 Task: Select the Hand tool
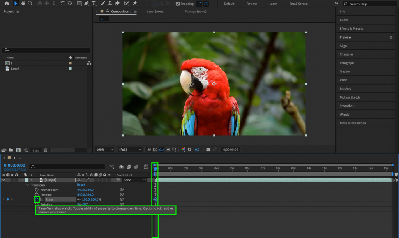[23, 4]
